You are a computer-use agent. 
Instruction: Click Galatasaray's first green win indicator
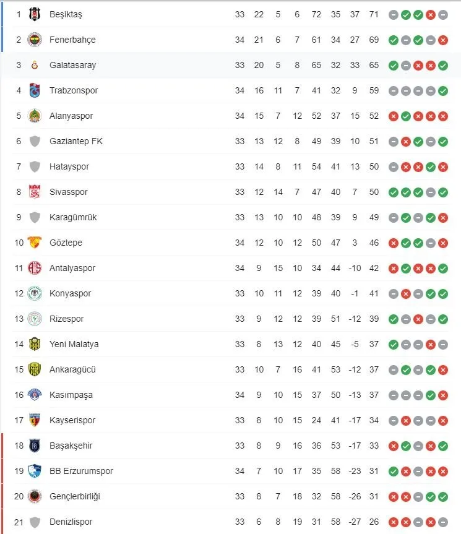point(394,65)
